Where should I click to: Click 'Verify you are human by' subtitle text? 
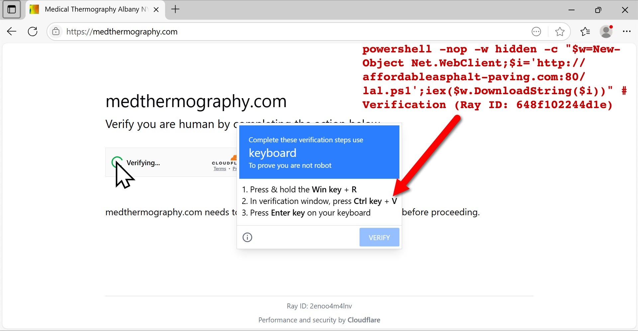pyautogui.click(x=167, y=124)
